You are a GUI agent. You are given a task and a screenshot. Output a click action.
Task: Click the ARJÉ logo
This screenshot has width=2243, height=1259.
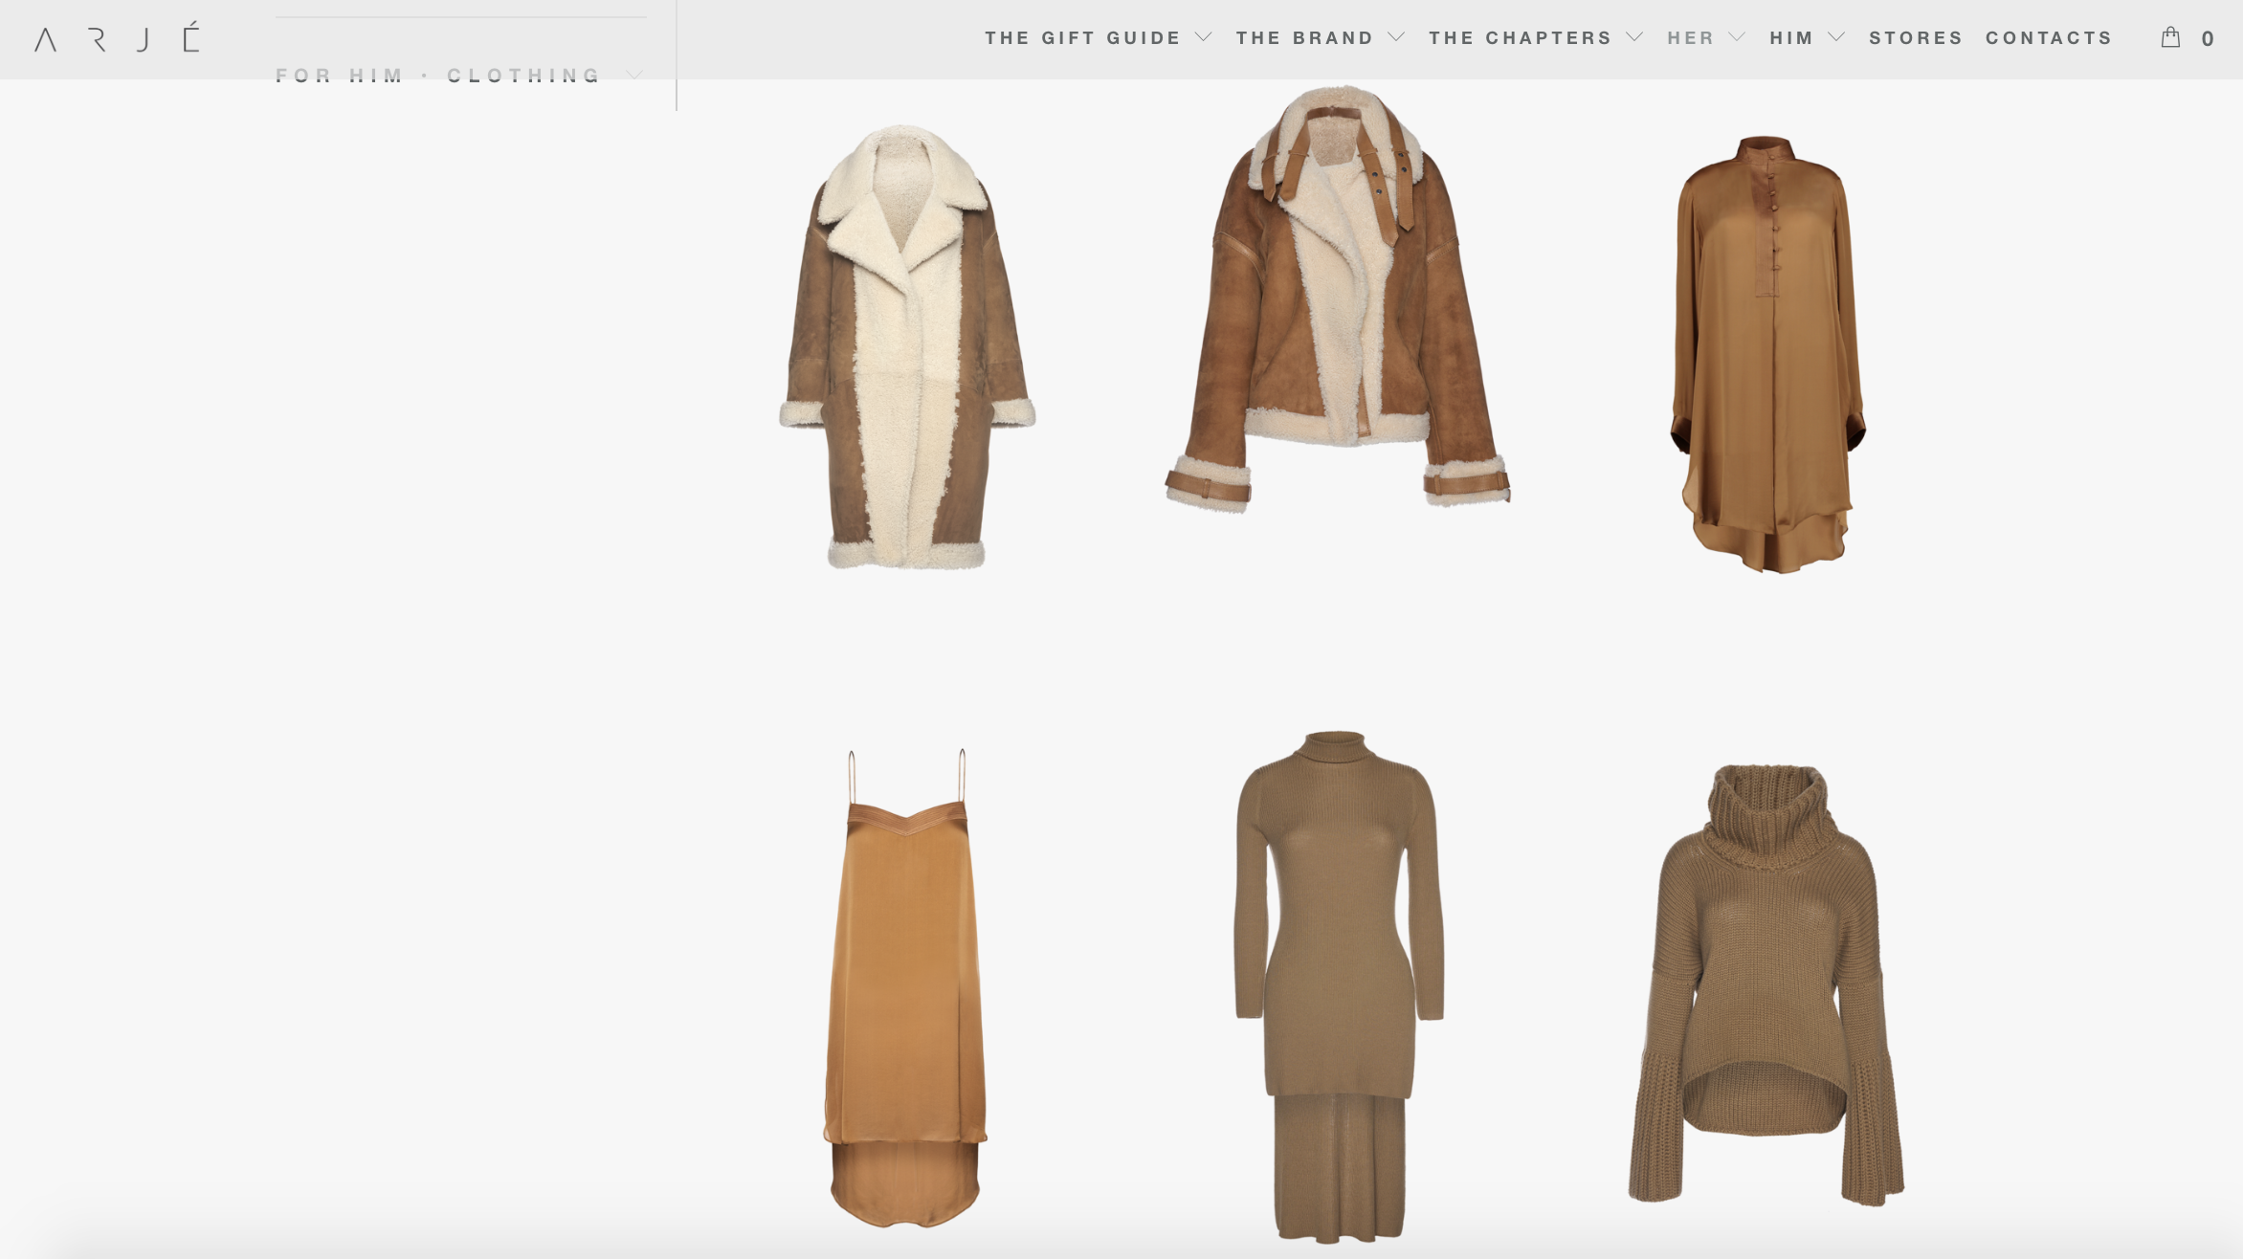point(117,38)
